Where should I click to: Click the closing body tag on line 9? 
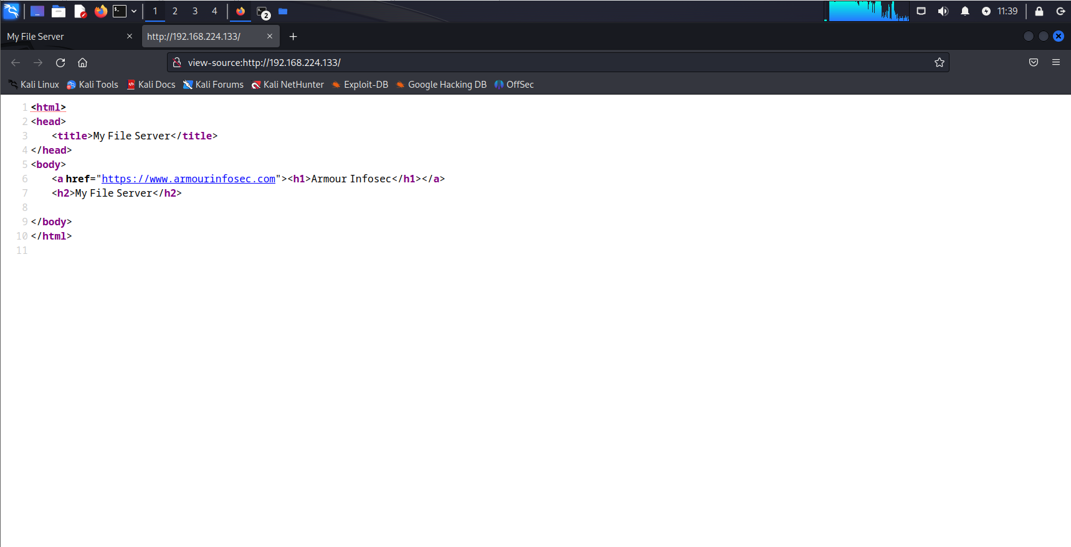coord(51,222)
